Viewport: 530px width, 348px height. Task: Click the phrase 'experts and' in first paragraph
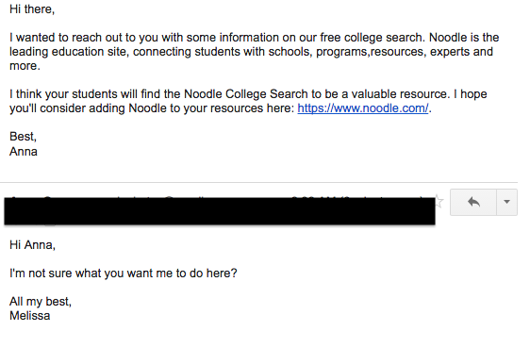461,52
